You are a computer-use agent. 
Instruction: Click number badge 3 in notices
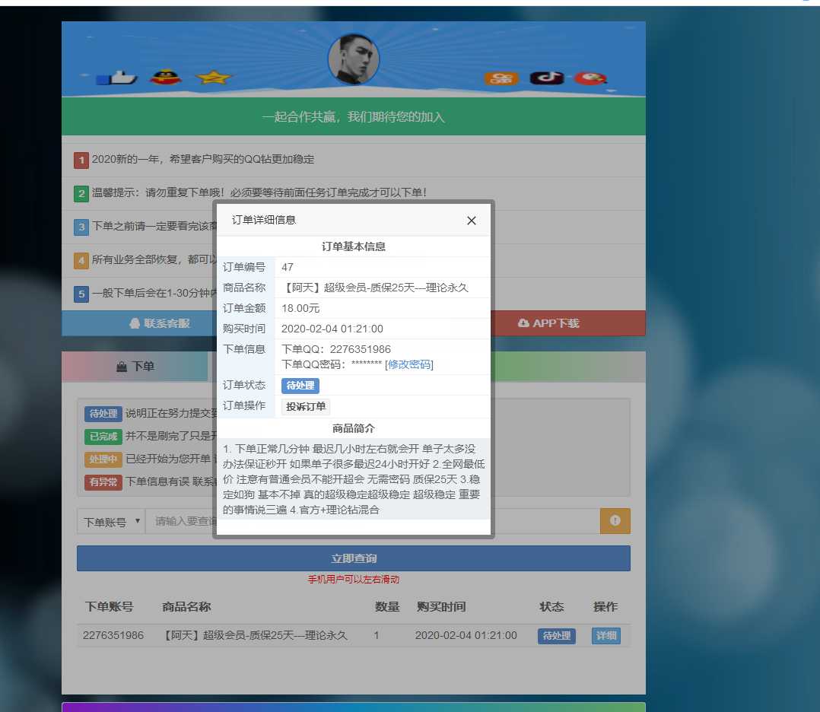[81, 227]
